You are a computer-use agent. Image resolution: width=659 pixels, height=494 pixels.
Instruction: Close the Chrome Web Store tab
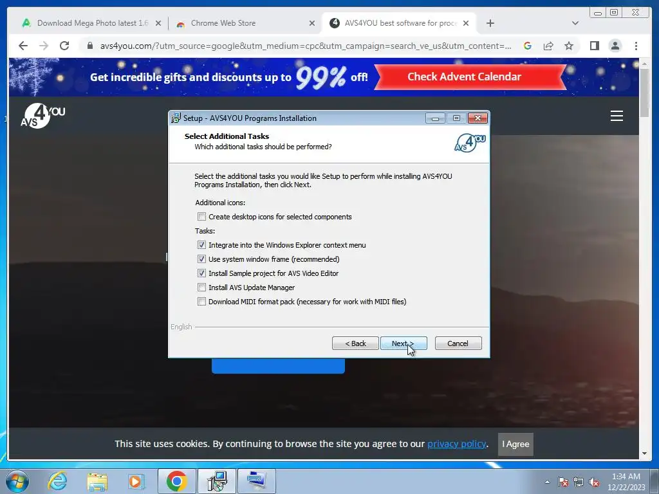point(312,24)
